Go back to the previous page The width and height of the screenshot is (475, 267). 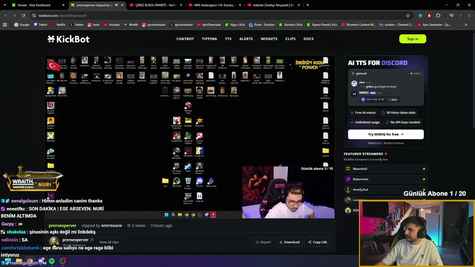coord(6,16)
